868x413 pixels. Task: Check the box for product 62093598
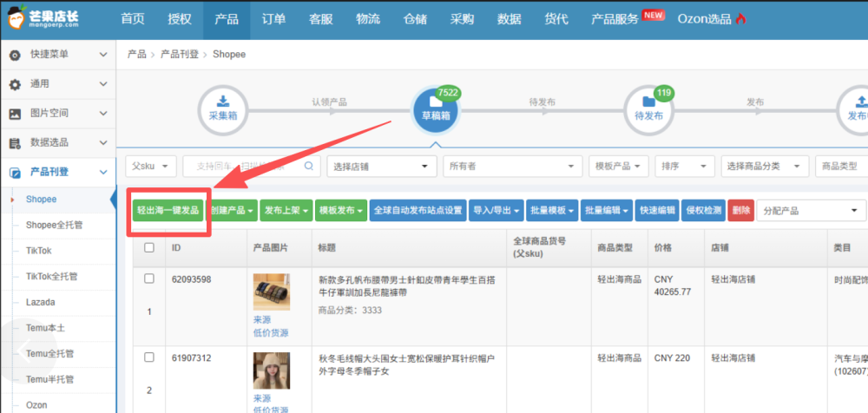[149, 279]
